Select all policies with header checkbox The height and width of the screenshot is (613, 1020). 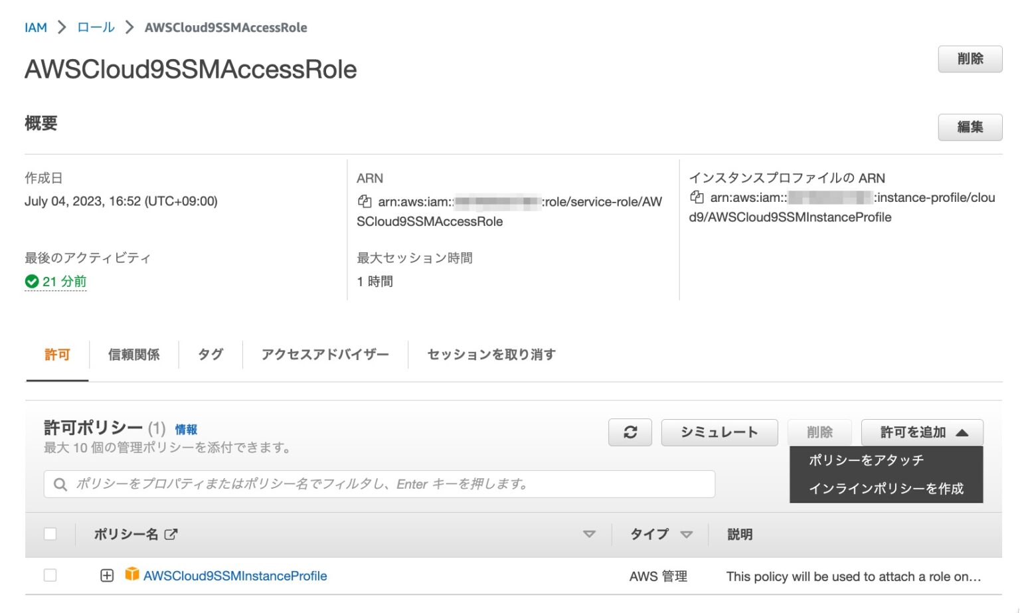[50, 533]
